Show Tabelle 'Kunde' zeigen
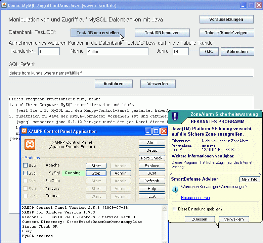This screenshot has width=263, height=243. [227, 33]
